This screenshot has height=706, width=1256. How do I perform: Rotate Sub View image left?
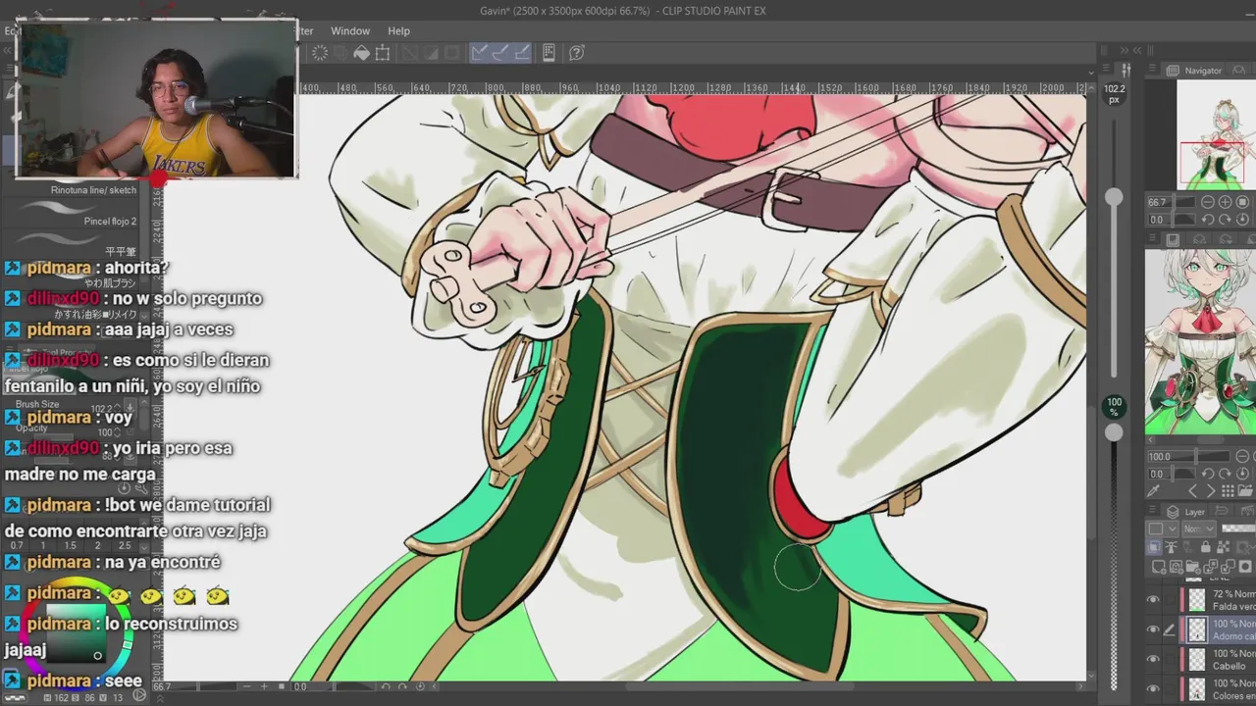click(1208, 474)
